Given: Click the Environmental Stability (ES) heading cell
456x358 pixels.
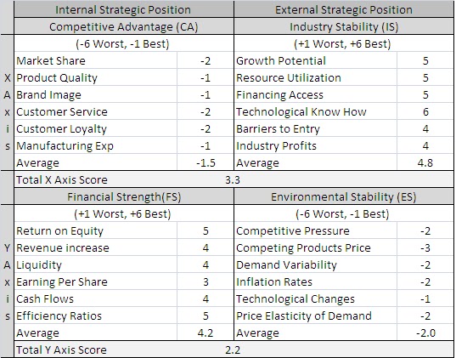Looking at the screenshot, I should [344, 196].
